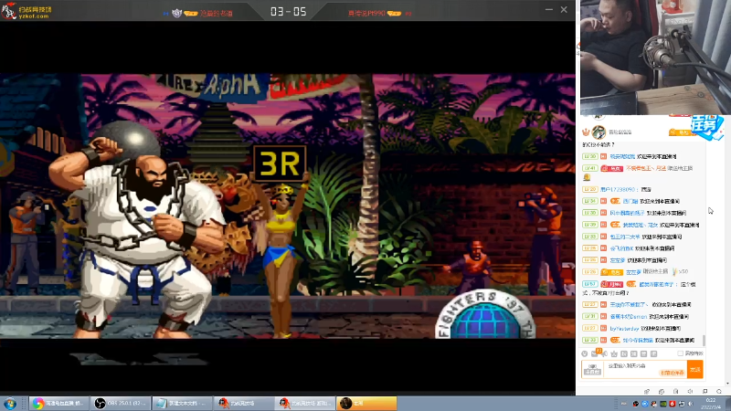
Task: Click the sixth square icon in chat toolbar
Action: pyautogui.click(x=634, y=353)
